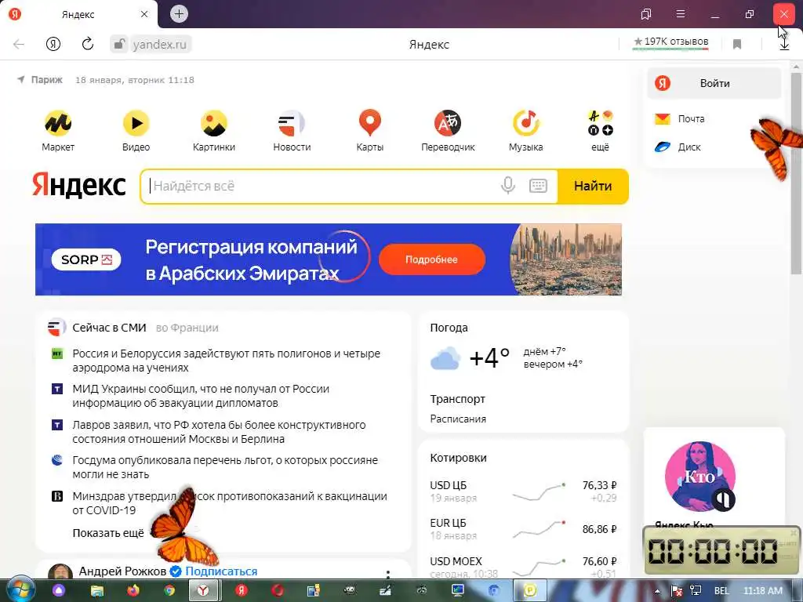This screenshot has height=602, width=803.
Task: Open USD MOEX rate row
Action: pos(523,567)
